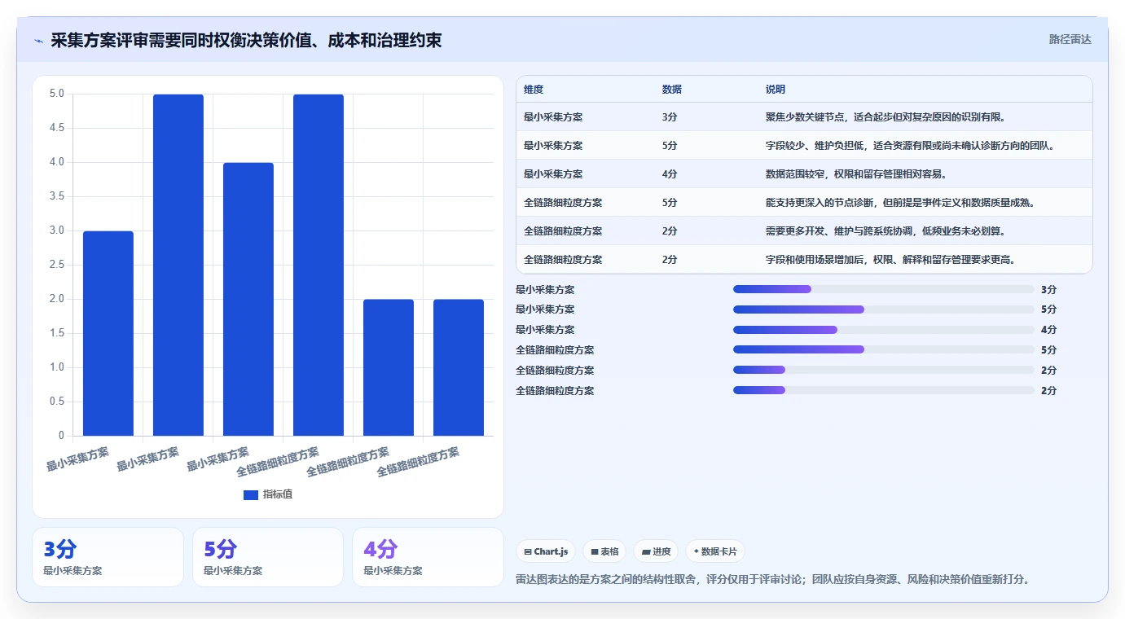Click the 维度 column header
Screen dimensions: 1125x619
pyautogui.click(x=534, y=90)
